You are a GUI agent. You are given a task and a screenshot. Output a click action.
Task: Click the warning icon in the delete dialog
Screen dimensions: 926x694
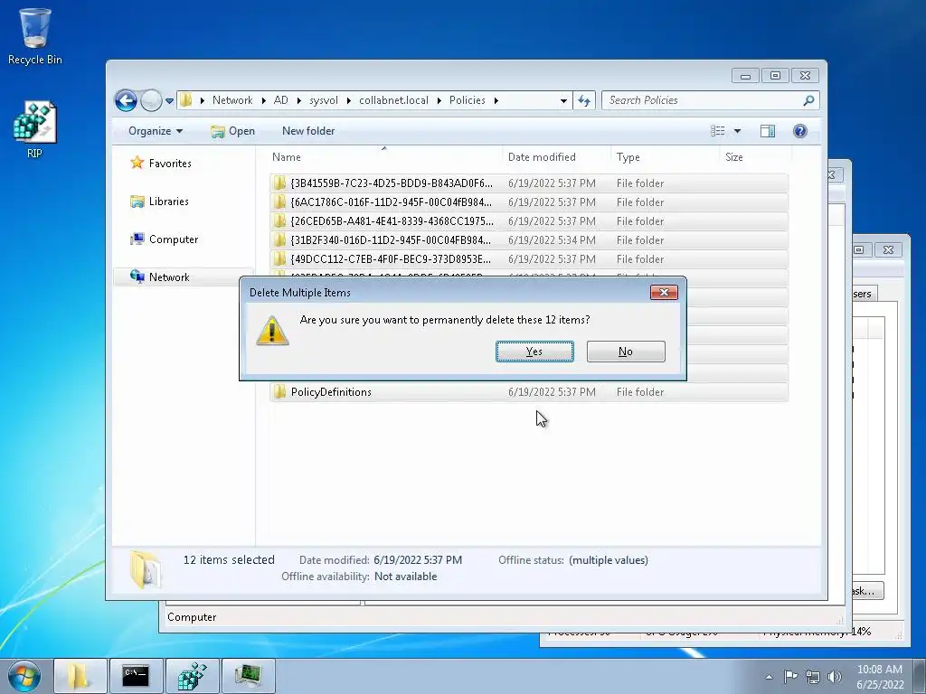272,331
